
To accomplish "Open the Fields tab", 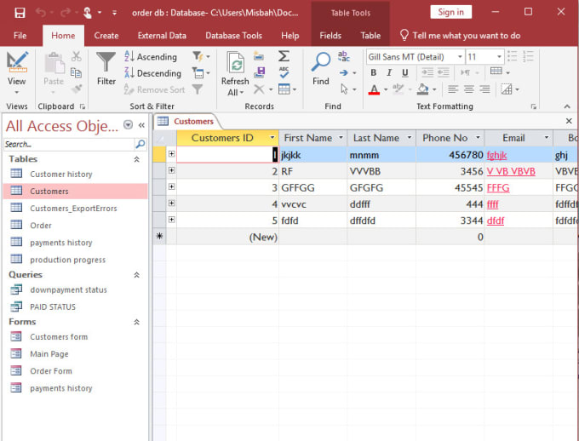I will point(330,36).
